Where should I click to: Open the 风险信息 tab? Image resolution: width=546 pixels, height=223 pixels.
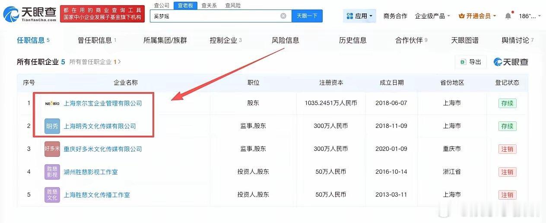[x=286, y=40]
